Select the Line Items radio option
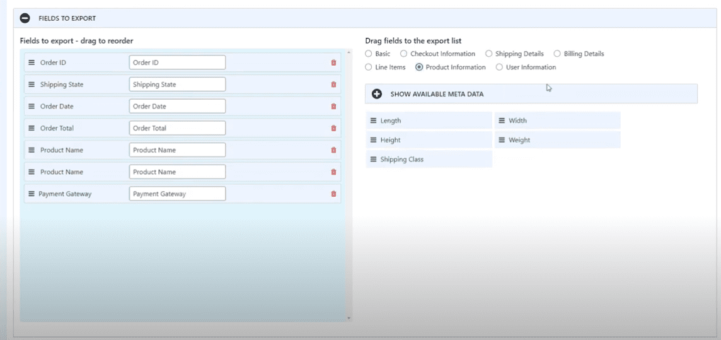Image resolution: width=721 pixels, height=340 pixels. pos(369,67)
